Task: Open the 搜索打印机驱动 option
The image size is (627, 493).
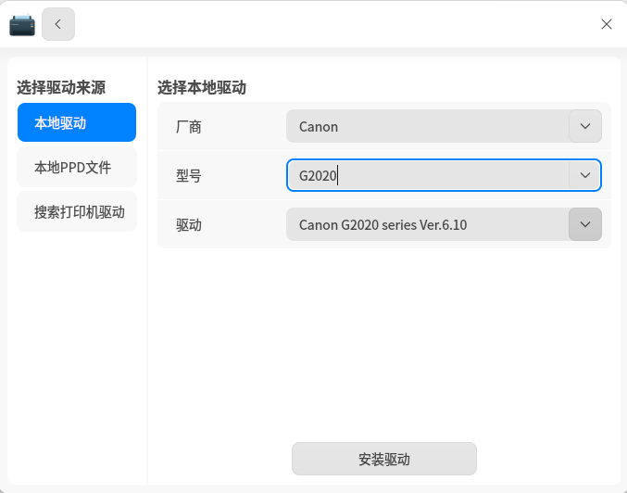Action: click(77, 211)
